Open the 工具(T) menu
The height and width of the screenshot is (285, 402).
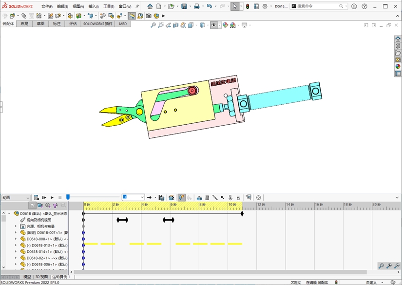(108, 7)
